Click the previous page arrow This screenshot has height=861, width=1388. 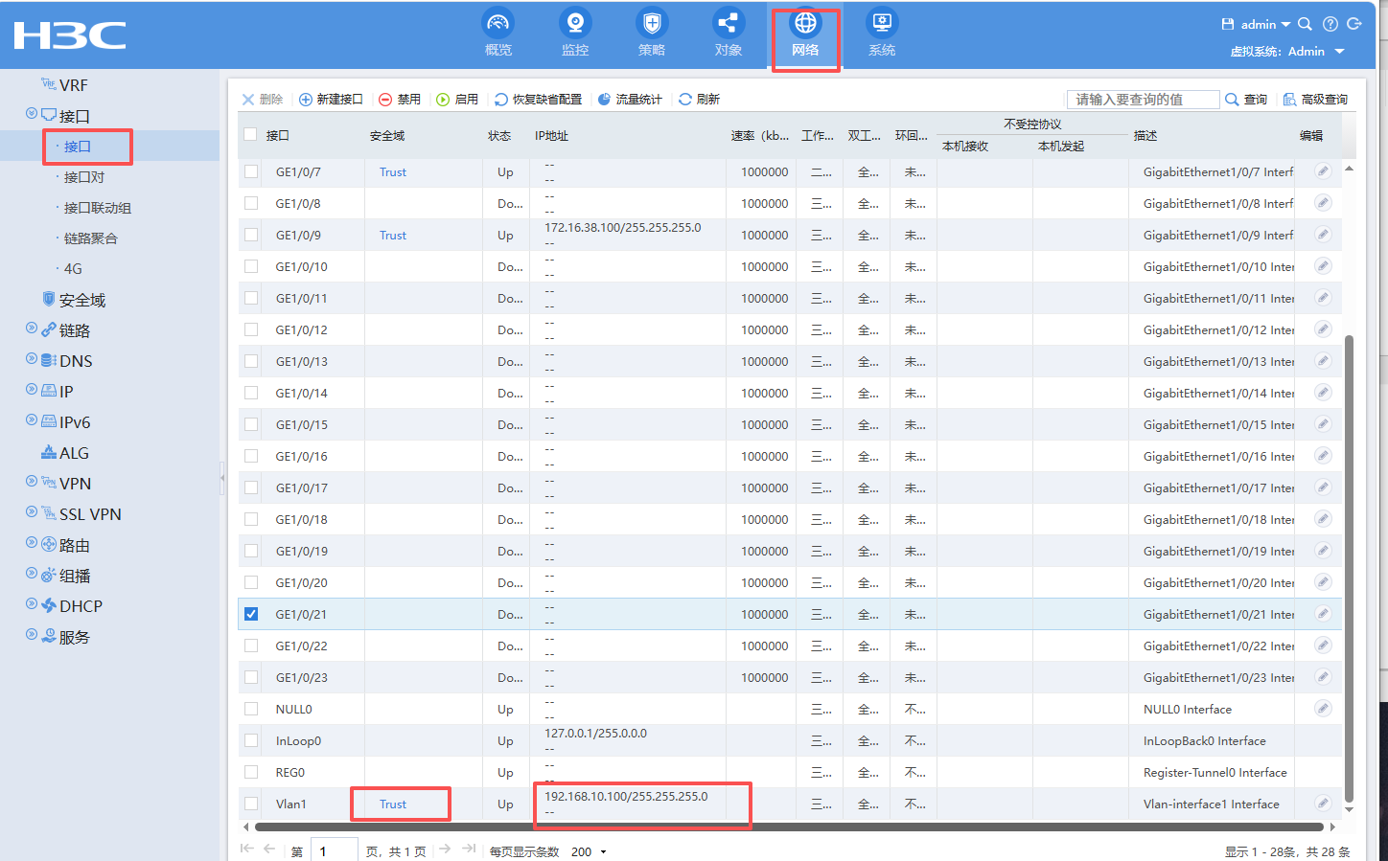[x=269, y=849]
